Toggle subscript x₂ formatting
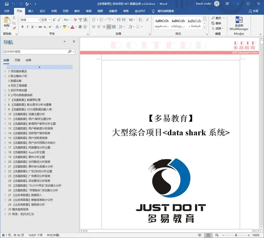 pyautogui.click(x=45, y=27)
